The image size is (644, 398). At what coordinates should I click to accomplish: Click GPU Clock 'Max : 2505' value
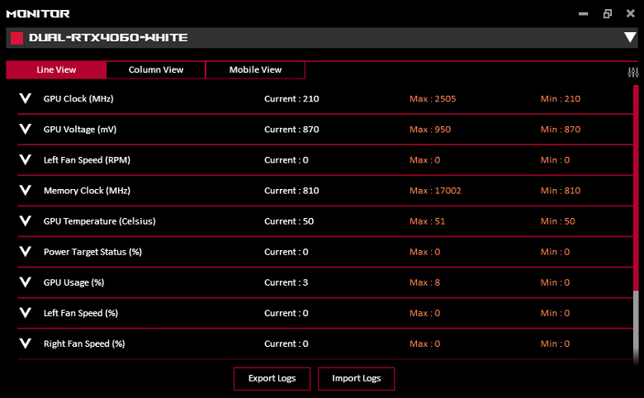click(x=433, y=99)
